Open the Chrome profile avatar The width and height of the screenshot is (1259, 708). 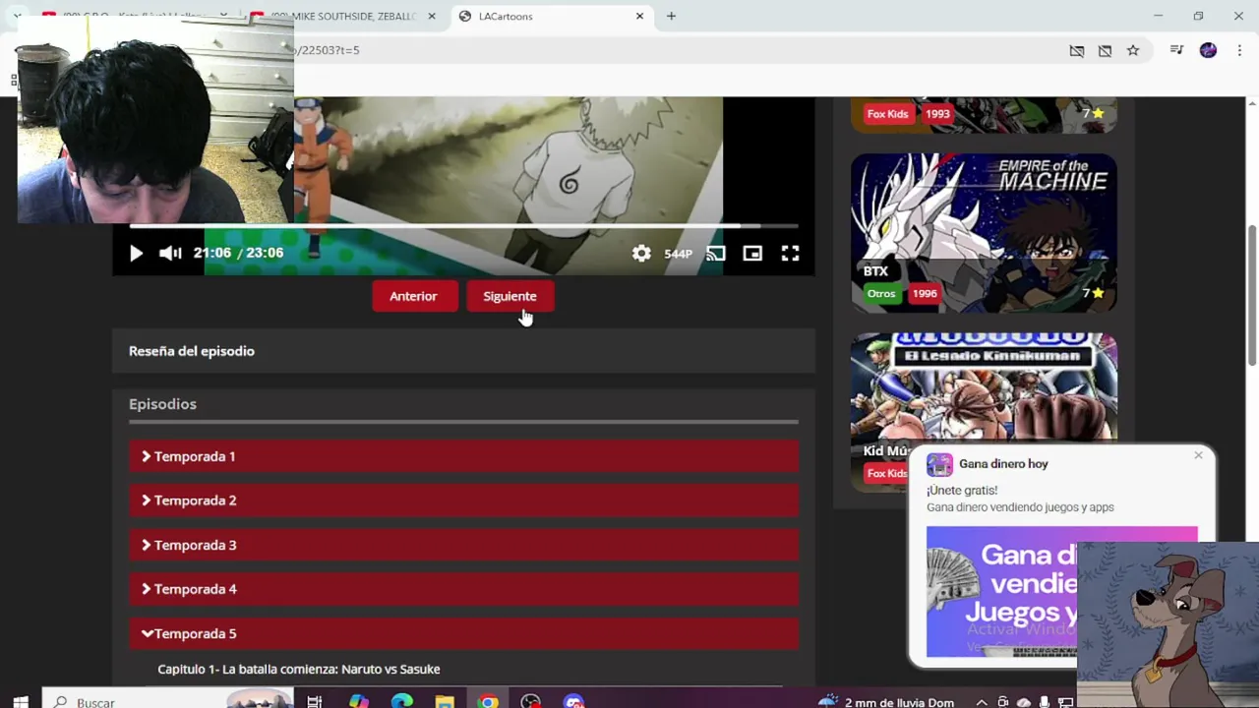pyautogui.click(x=1208, y=50)
